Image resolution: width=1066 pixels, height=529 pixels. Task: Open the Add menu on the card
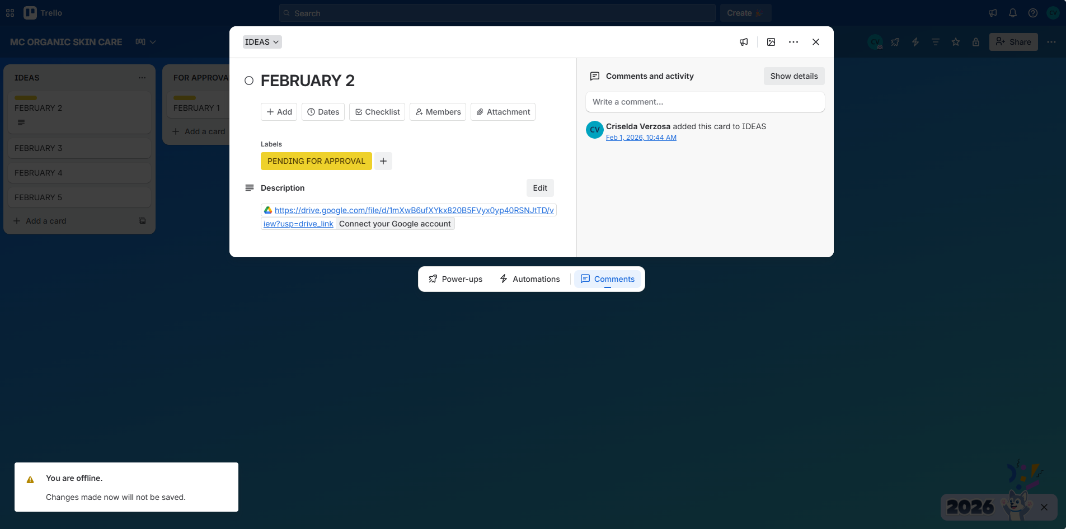click(279, 112)
